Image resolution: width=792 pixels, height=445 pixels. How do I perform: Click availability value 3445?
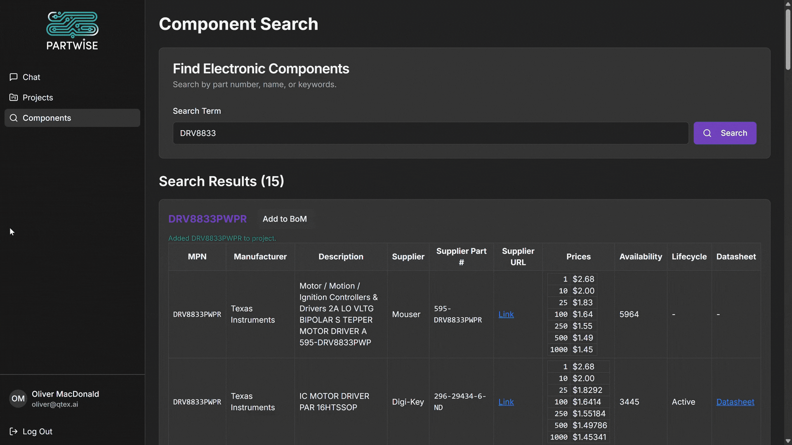point(629,402)
